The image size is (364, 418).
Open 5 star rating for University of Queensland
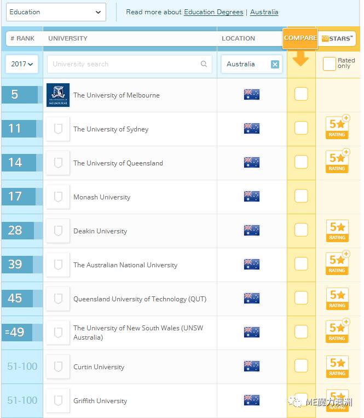point(337,161)
